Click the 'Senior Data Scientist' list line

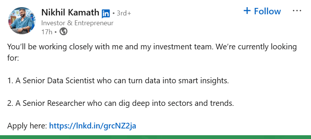pos(118,81)
